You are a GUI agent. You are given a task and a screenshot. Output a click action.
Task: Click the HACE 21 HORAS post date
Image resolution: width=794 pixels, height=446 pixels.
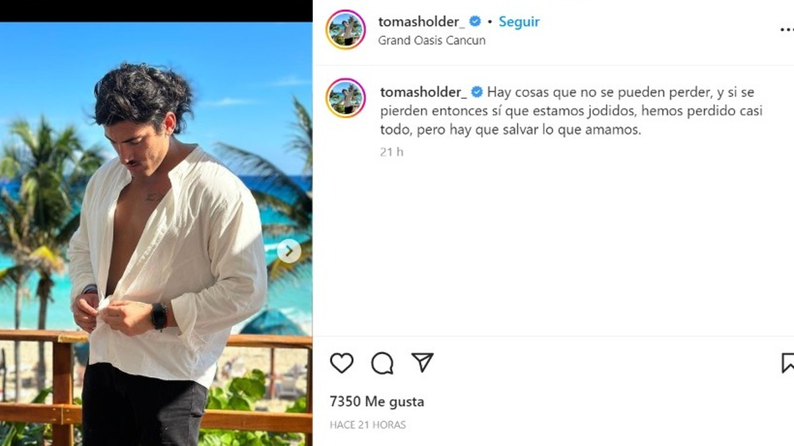[x=368, y=425]
